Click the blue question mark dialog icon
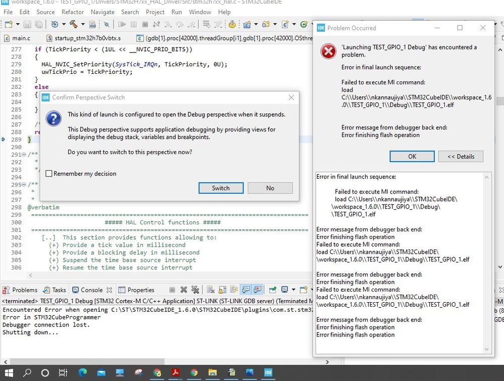The image size is (504, 381). coord(54,118)
